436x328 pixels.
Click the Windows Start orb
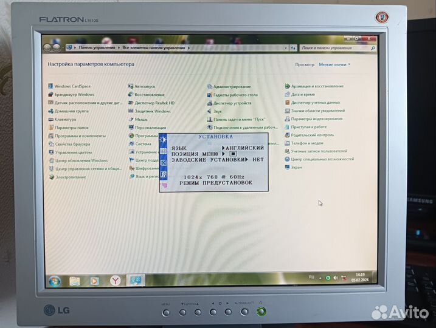coord(54,280)
